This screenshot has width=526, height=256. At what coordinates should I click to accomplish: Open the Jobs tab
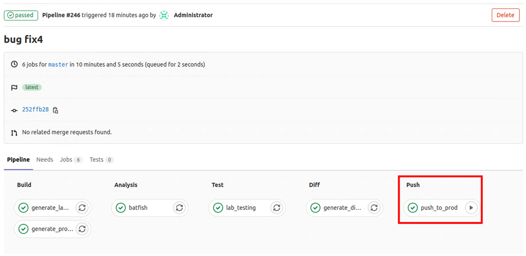click(71, 160)
